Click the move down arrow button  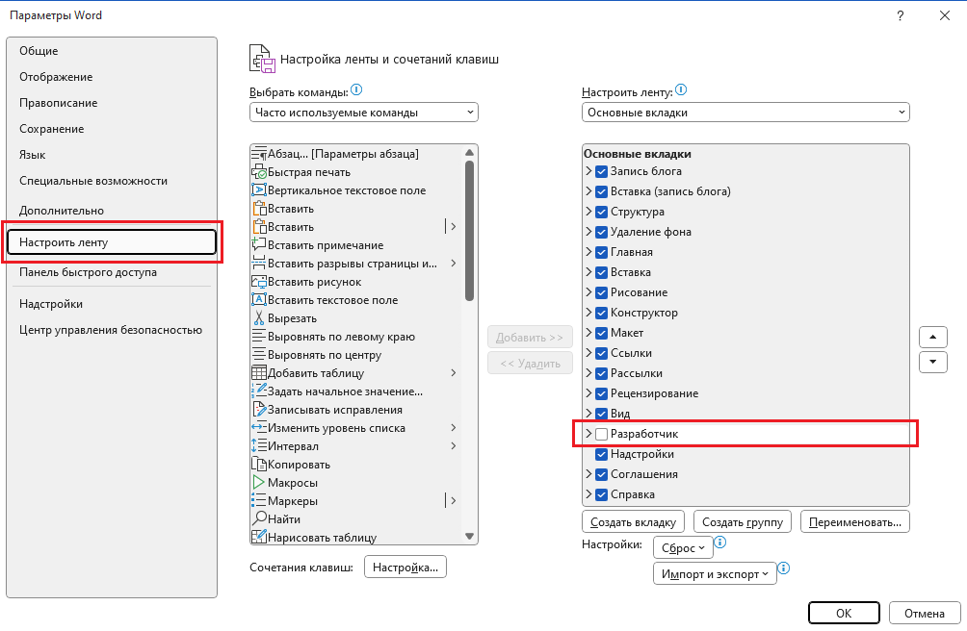click(x=932, y=362)
